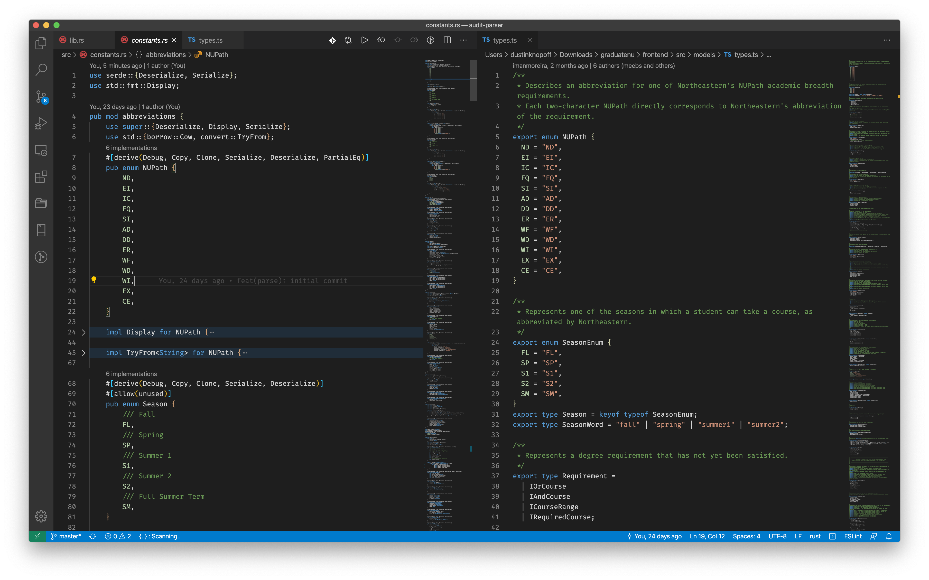929x580 pixels.
Task: Open the Manage settings gear
Action: click(41, 516)
